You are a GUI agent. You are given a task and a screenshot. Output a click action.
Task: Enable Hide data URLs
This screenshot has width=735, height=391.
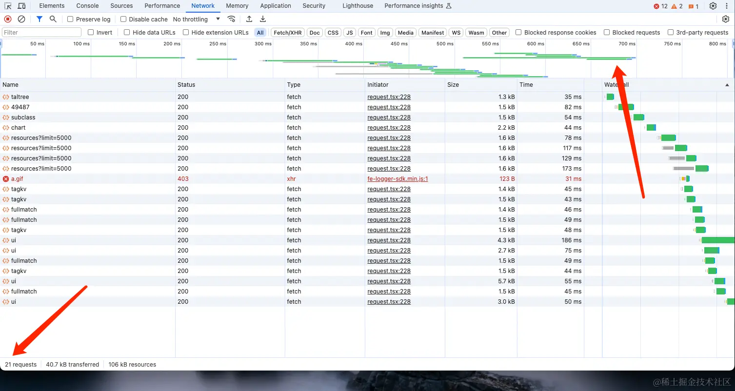point(127,32)
